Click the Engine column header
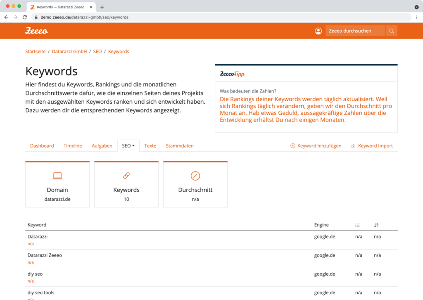This screenshot has width=423, height=300. [x=321, y=225]
